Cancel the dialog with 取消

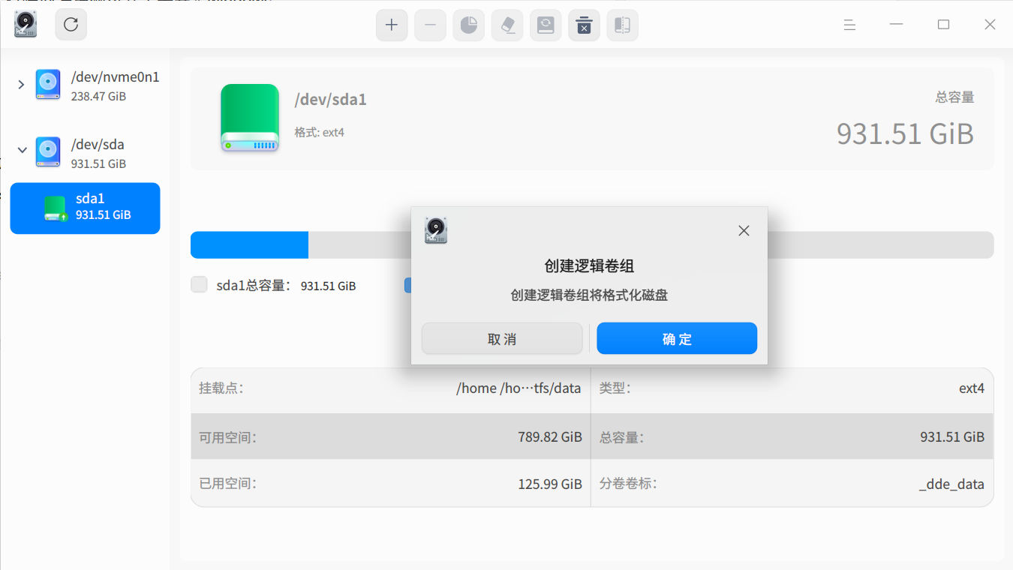click(501, 338)
